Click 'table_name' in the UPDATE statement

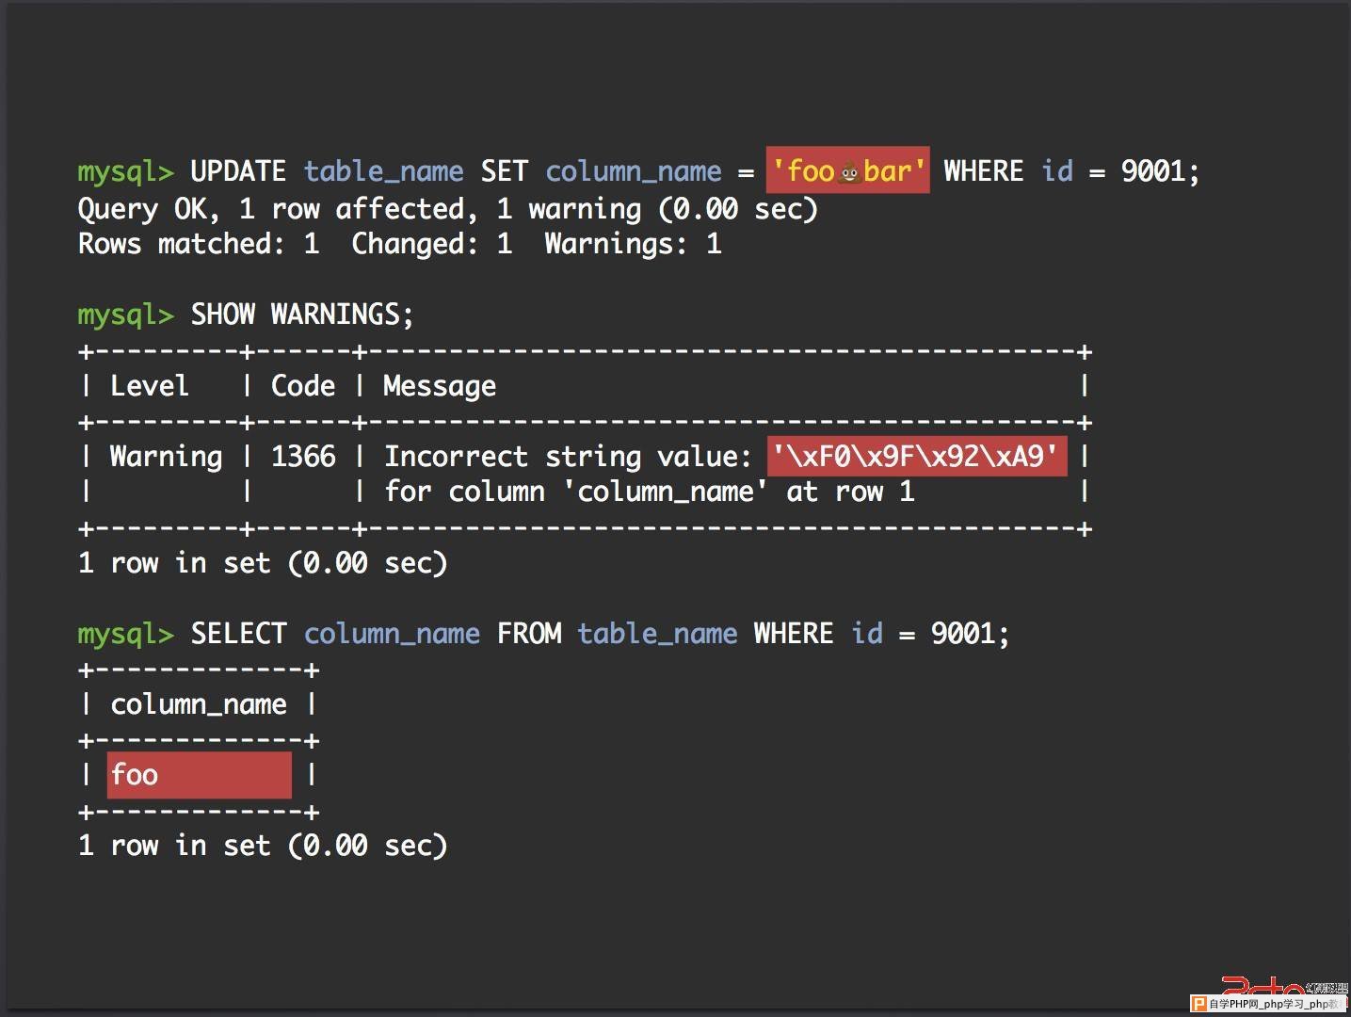coord(383,172)
